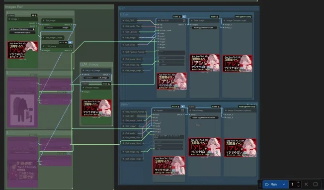
Task: Select Get_Image_cfg node wired to Run Edit
Action: click(x=131, y=65)
